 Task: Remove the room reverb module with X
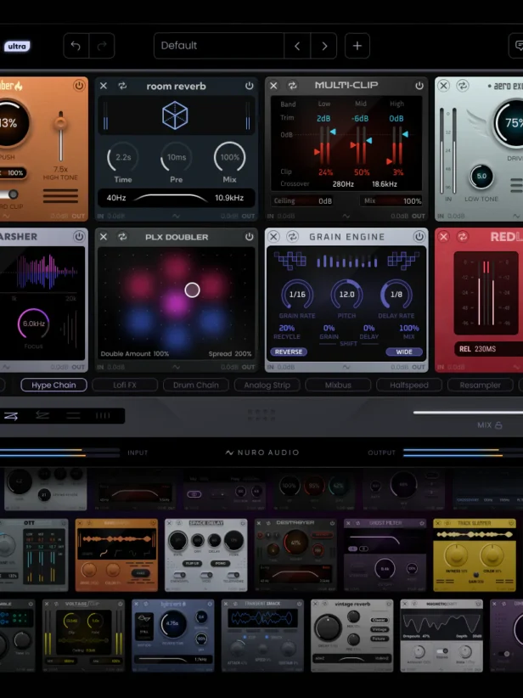click(x=104, y=86)
